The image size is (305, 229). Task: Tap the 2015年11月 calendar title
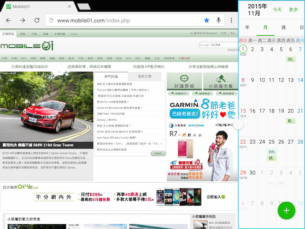(257, 10)
